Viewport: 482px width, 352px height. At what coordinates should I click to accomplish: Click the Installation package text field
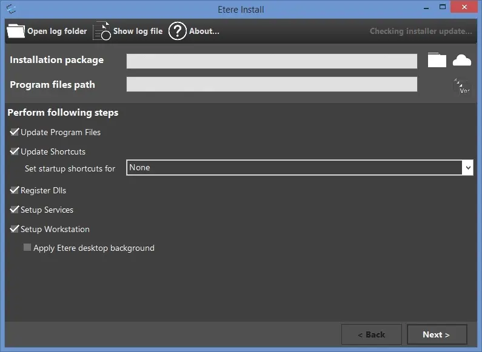click(272, 61)
